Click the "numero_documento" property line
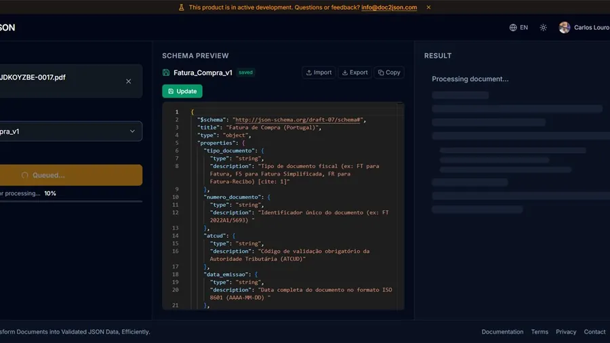 point(237,197)
